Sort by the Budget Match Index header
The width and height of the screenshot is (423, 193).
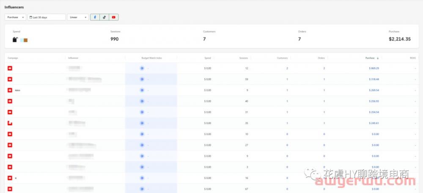(x=151, y=58)
